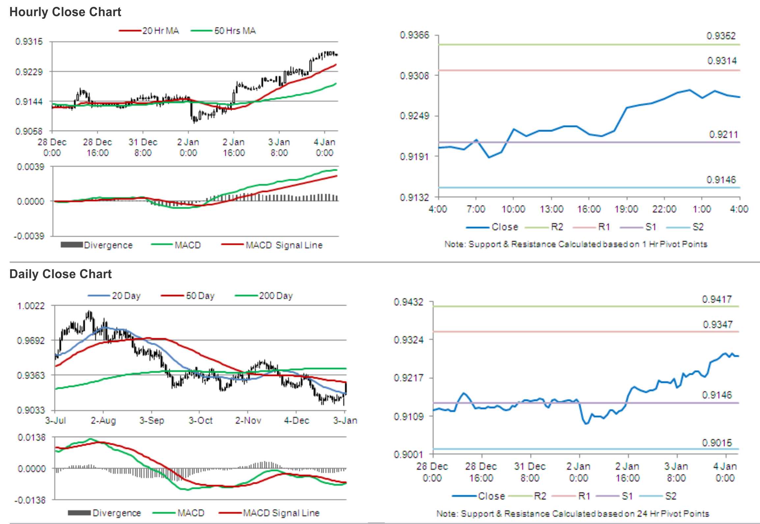
Task: Click the 24 Hr Pivot Points note
Action: 573,513
